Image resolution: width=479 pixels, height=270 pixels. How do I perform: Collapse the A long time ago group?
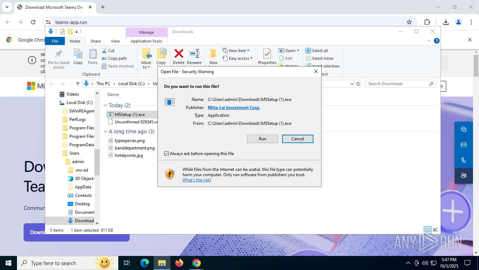pyautogui.click(x=105, y=131)
